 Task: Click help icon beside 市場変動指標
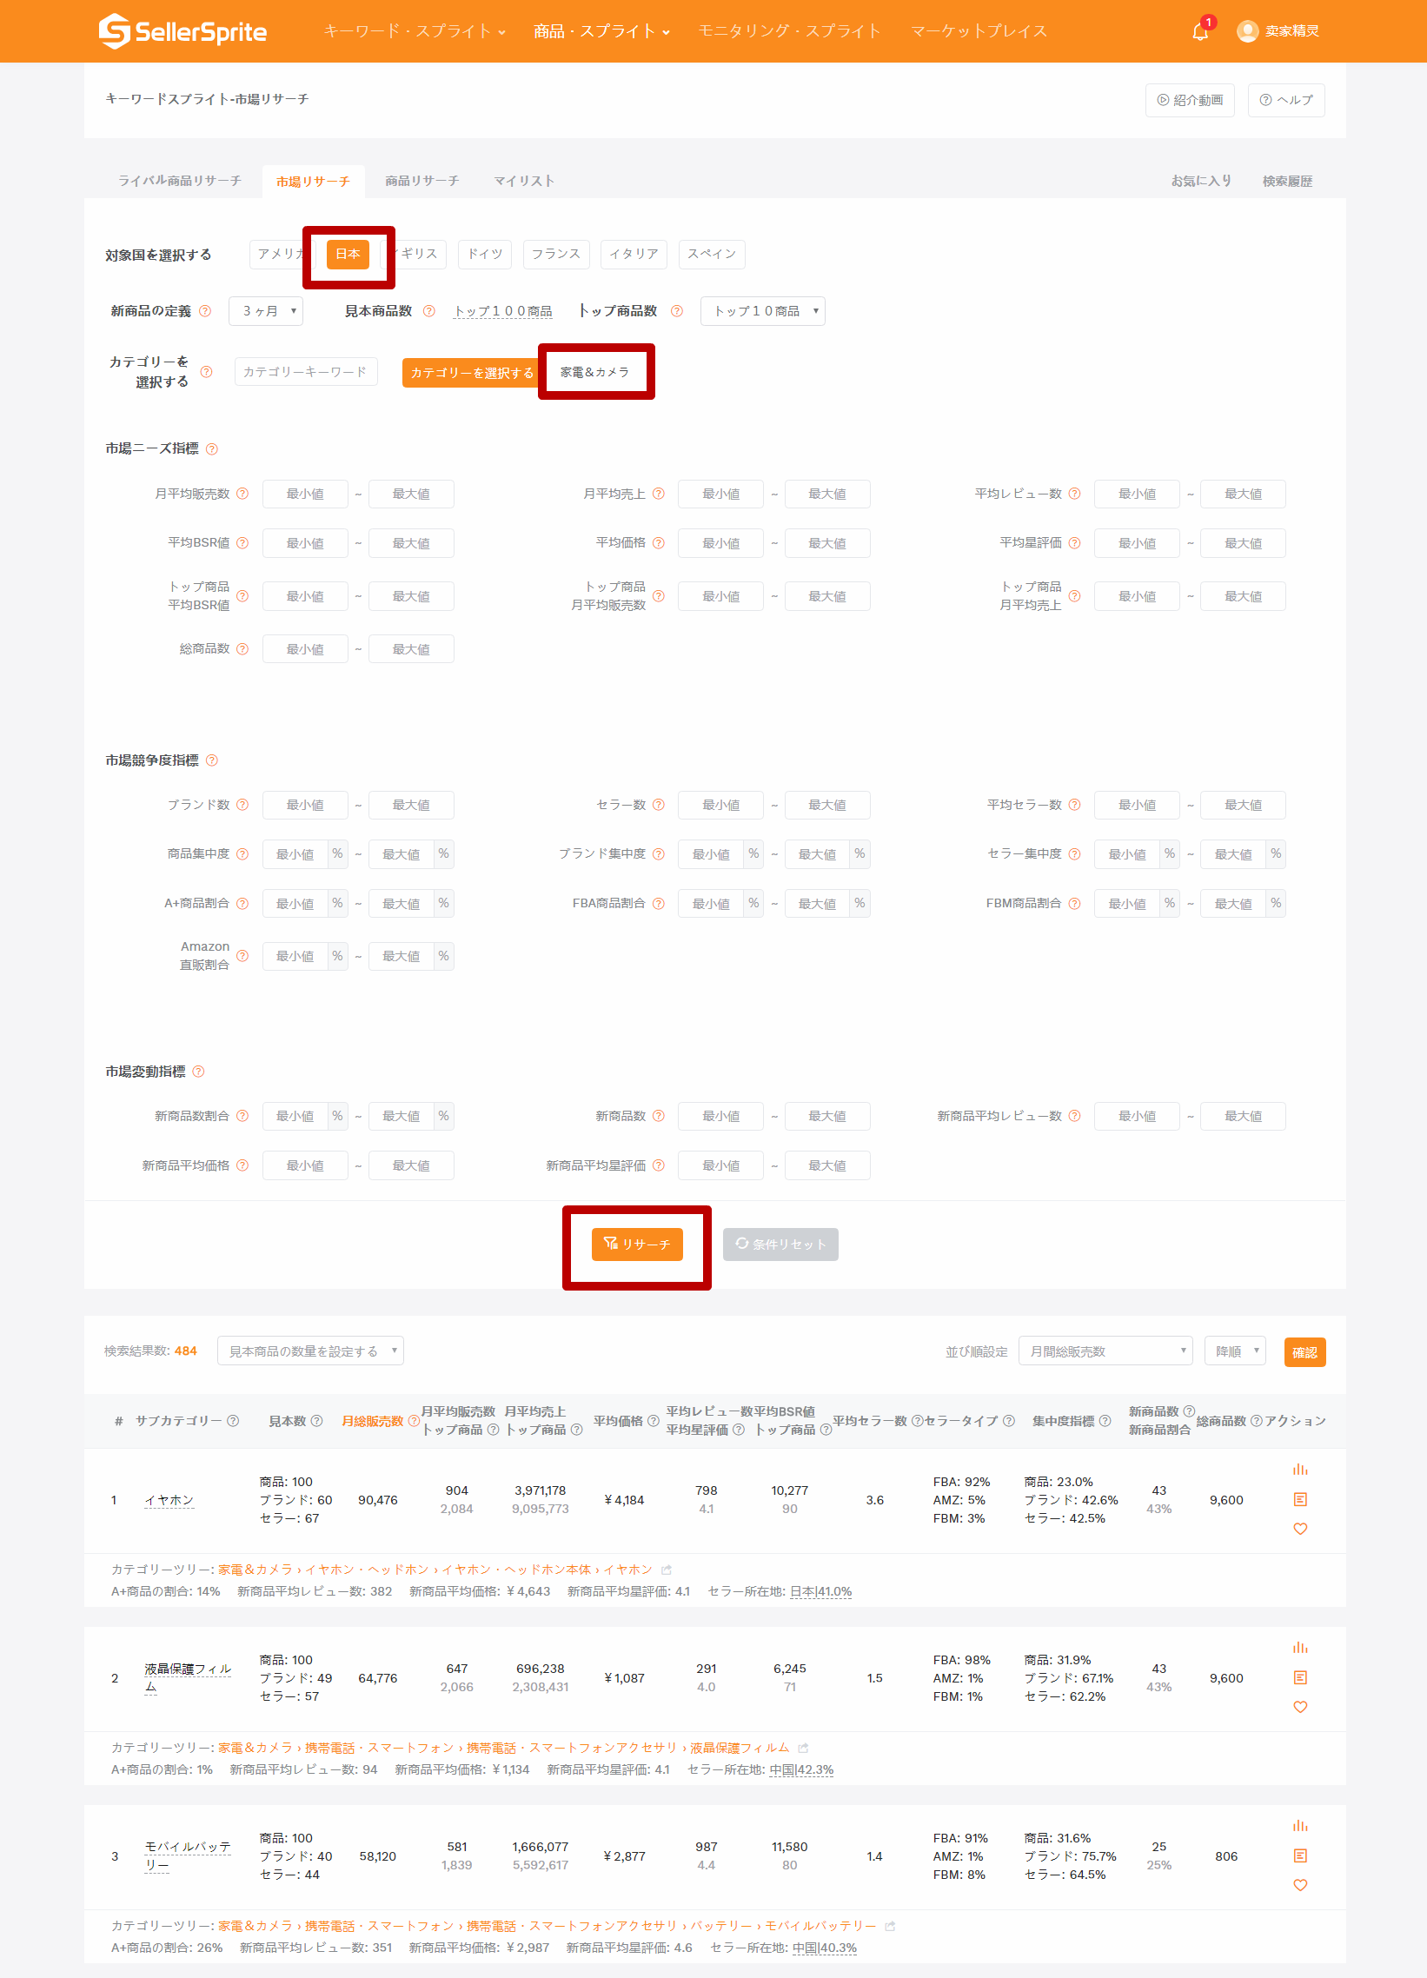coord(198,1072)
